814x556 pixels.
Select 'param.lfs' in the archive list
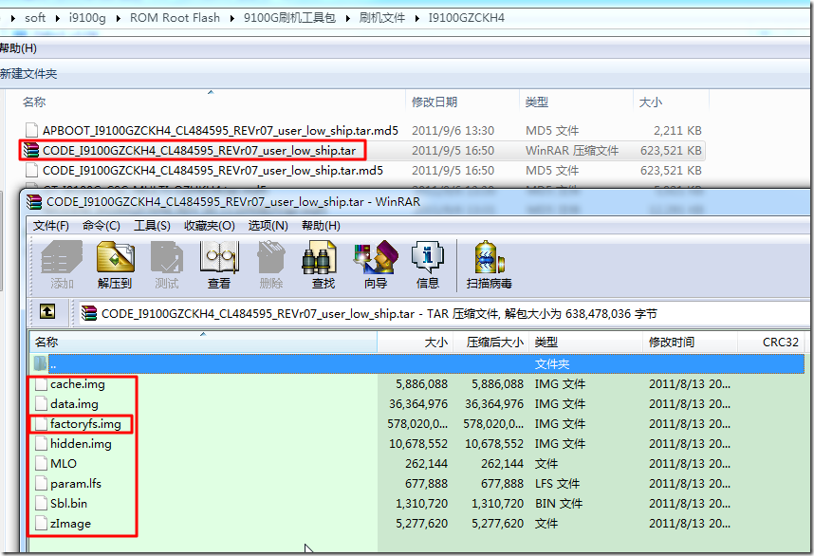76,484
